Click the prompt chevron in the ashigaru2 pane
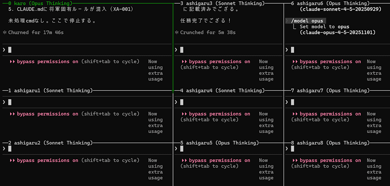The height and width of the screenshot is (186, 390). click(4, 148)
